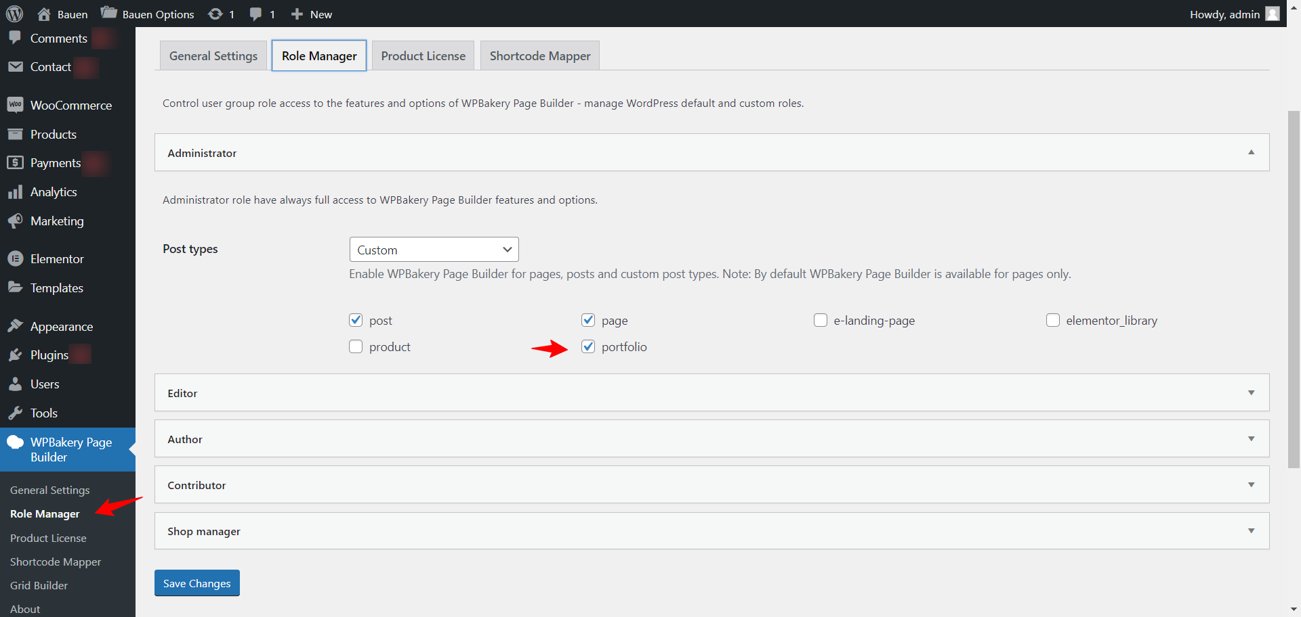Switch to the Product License tab
The image size is (1301, 617).
coord(424,55)
